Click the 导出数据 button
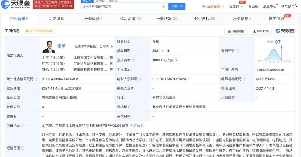This screenshot has width=301, height=157. point(260,31)
